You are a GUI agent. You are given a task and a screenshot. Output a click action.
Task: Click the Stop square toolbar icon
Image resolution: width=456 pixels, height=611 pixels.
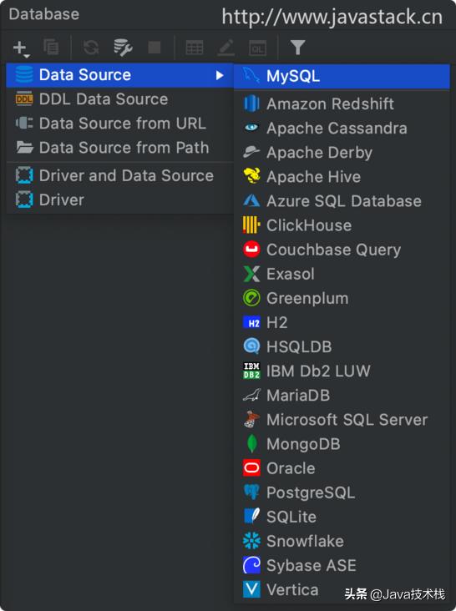point(155,48)
